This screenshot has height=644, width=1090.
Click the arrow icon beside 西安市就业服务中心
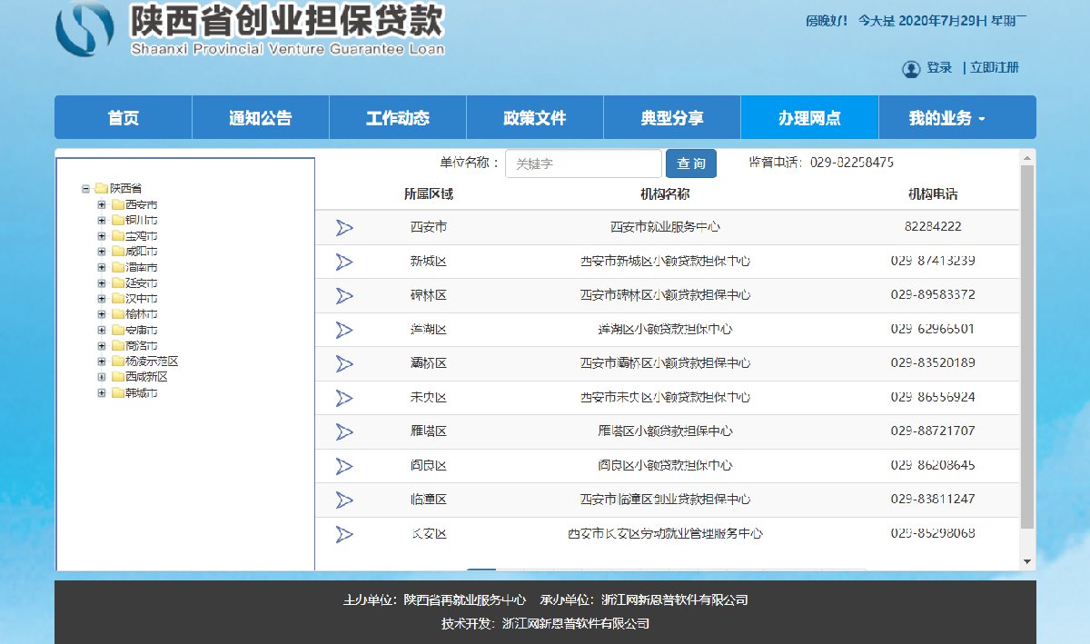pyautogui.click(x=344, y=228)
